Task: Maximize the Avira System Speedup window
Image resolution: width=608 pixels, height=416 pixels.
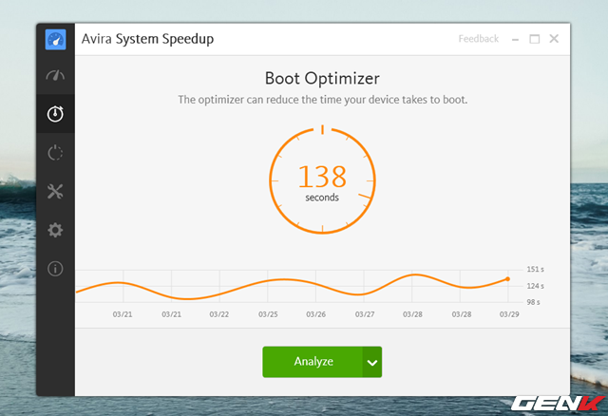Action: pos(534,39)
